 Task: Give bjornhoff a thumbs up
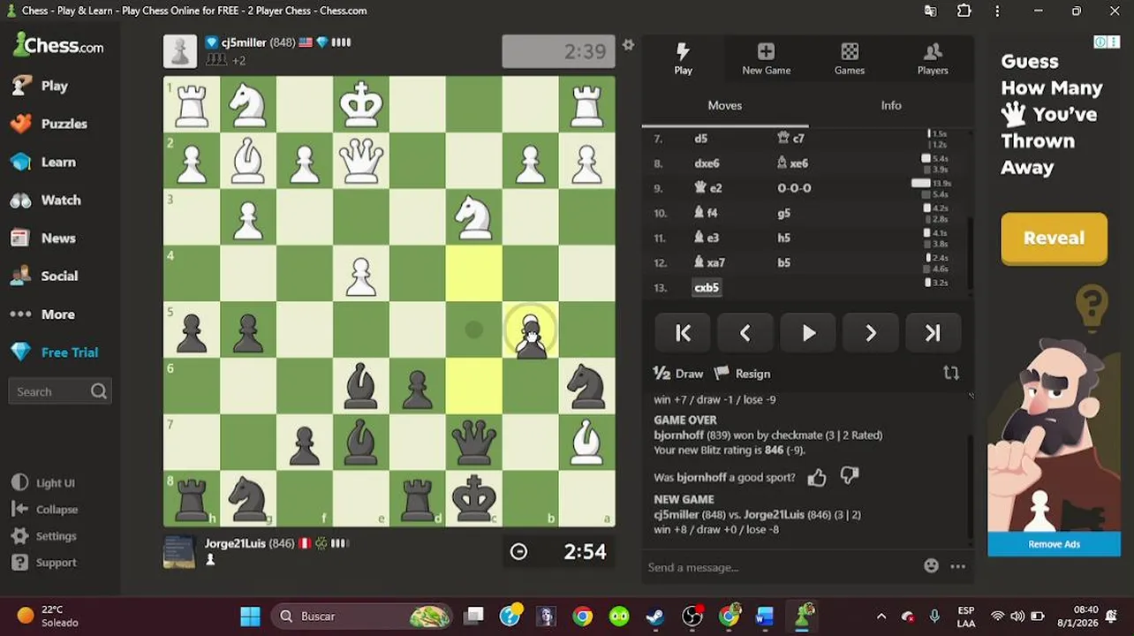817,478
